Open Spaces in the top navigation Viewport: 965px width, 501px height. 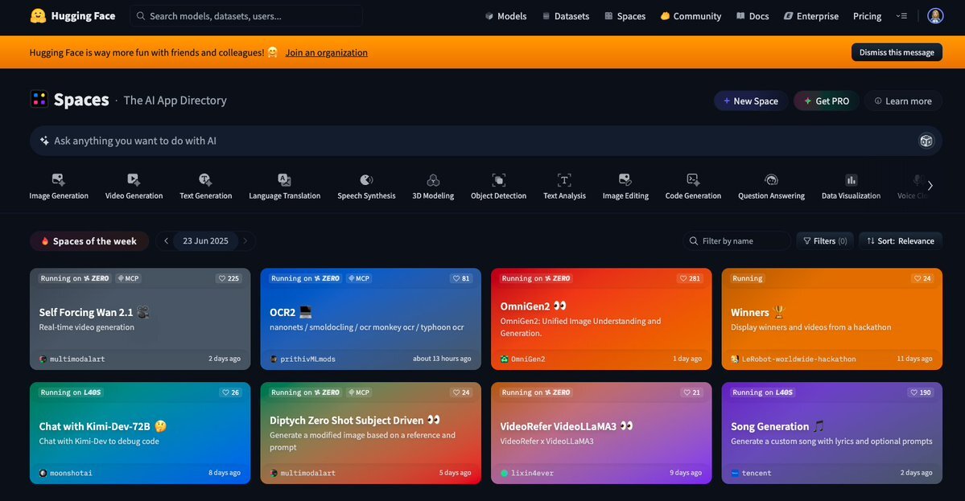(x=625, y=16)
